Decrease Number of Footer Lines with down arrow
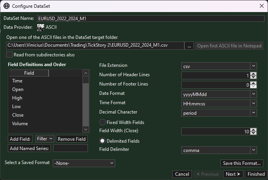The image size is (268, 180). (x=254, y=86)
